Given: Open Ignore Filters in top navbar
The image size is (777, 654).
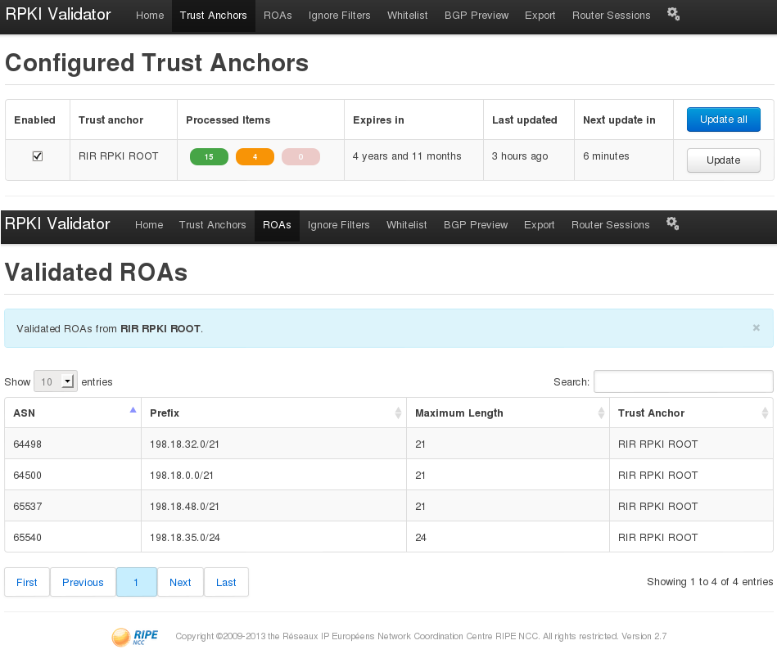Looking at the screenshot, I should tap(340, 16).
